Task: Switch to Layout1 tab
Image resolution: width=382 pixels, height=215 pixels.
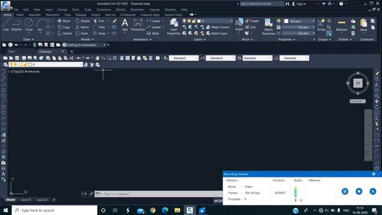Action: pos(26,199)
